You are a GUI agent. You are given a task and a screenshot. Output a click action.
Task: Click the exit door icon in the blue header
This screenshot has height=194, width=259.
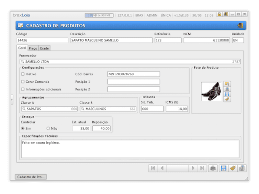pos(240,26)
